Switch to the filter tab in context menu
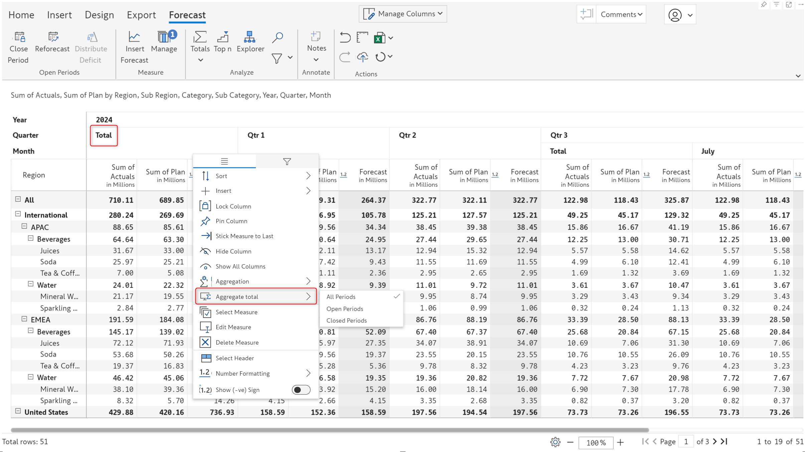 pos(287,161)
